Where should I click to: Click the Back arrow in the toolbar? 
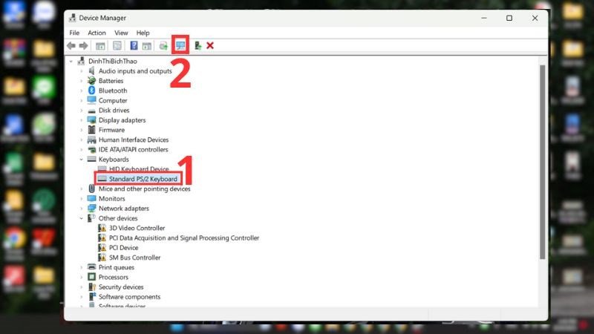(x=71, y=46)
